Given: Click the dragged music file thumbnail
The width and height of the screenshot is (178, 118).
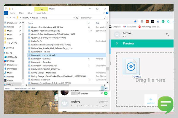Looking at the screenshot, I should pyautogui.click(x=131, y=66).
